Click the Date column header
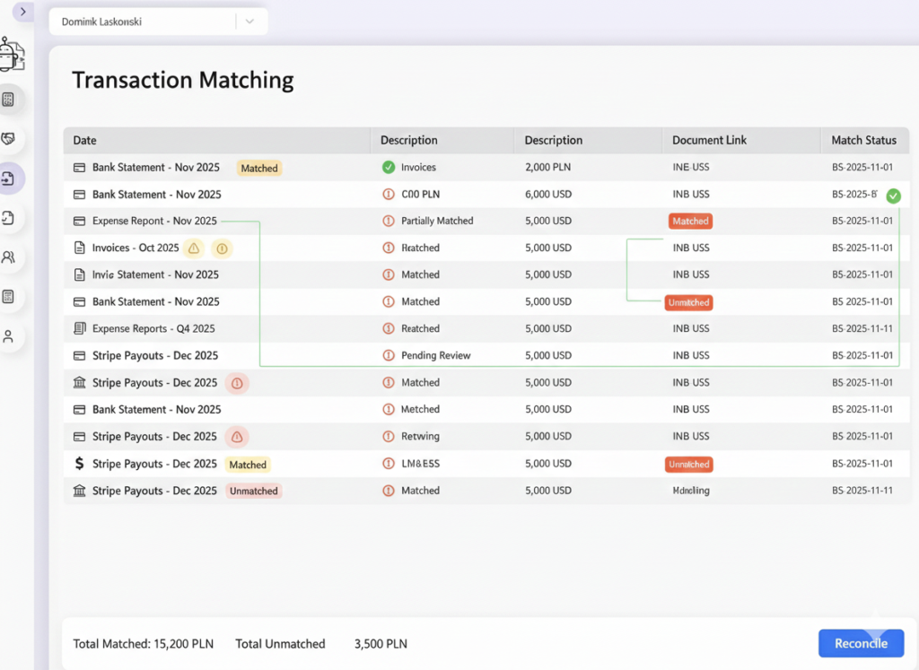Image resolution: width=919 pixels, height=670 pixels. click(85, 140)
